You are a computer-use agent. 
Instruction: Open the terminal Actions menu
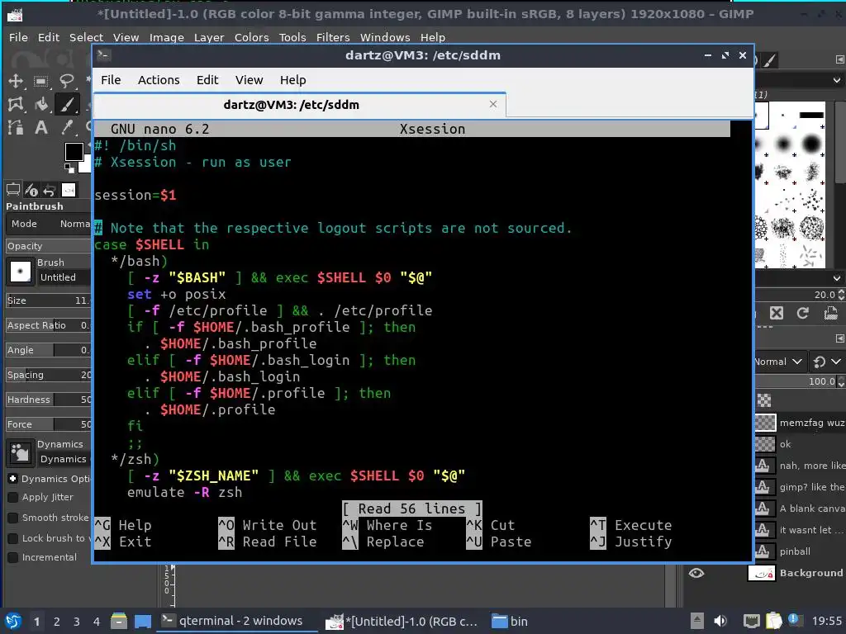(159, 80)
